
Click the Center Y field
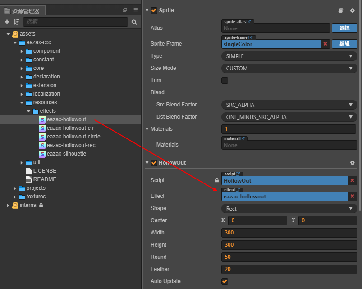coord(328,220)
